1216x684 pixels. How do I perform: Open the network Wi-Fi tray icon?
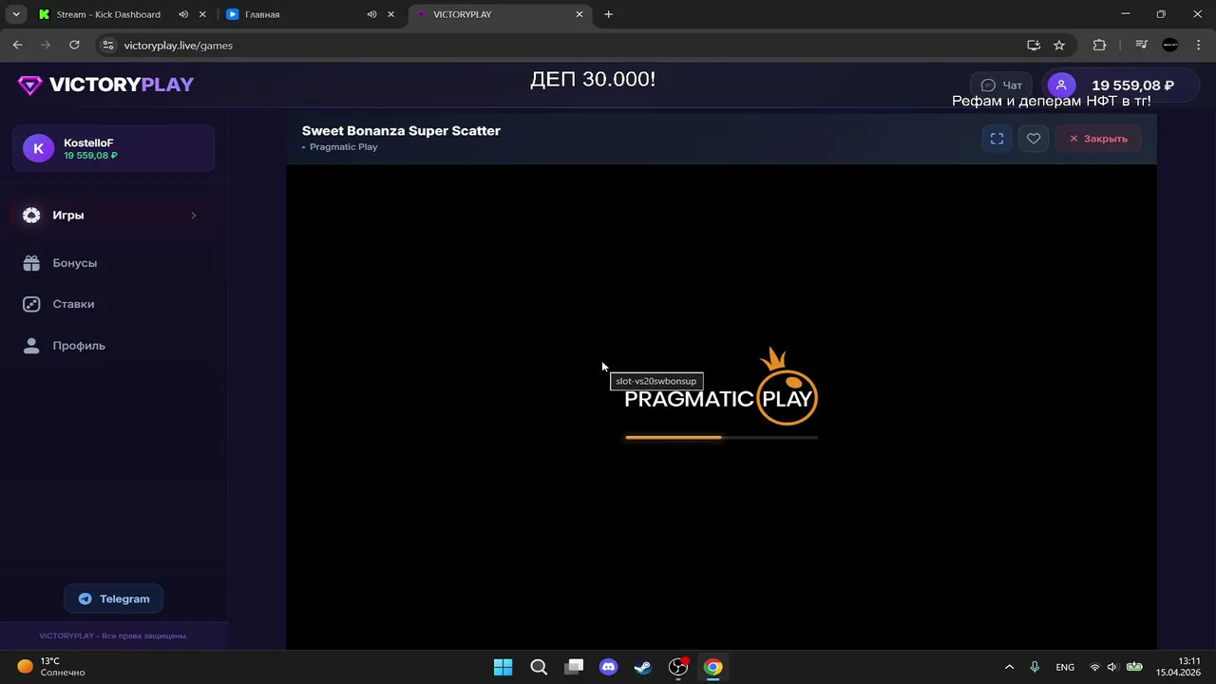click(x=1094, y=667)
